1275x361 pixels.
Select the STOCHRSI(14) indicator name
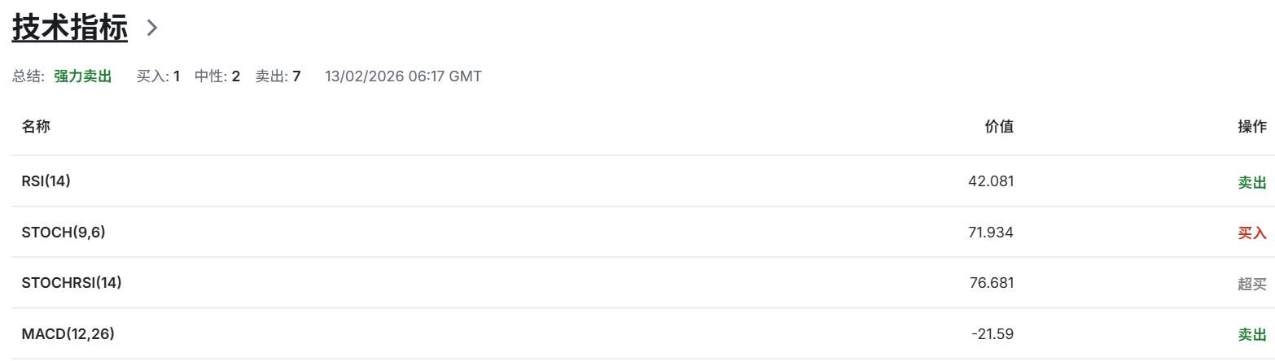click(72, 283)
